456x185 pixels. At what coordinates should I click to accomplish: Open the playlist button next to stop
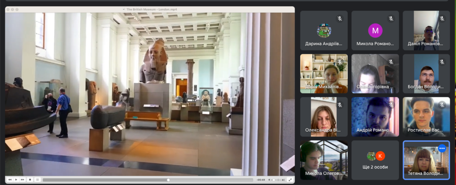point(37,180)
